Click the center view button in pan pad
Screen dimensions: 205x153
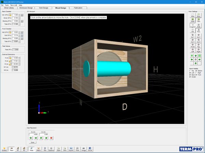point(195,60)
